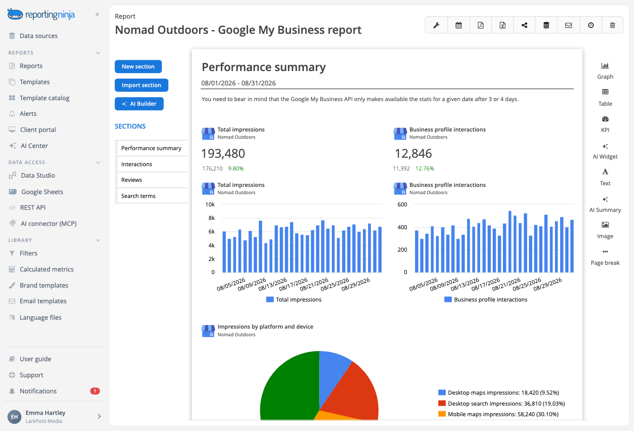This screenshot has height=431, width=634.
Task: Click the reportingninja logo
Action: point(41,15)
